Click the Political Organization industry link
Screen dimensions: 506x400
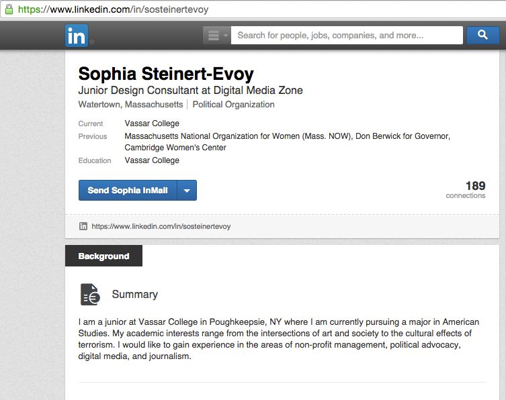point(233,105)
